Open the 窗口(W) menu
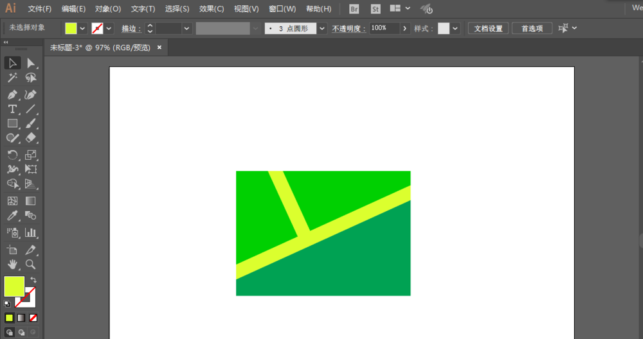This screenshot has height=339, width=643. point(282,9)
